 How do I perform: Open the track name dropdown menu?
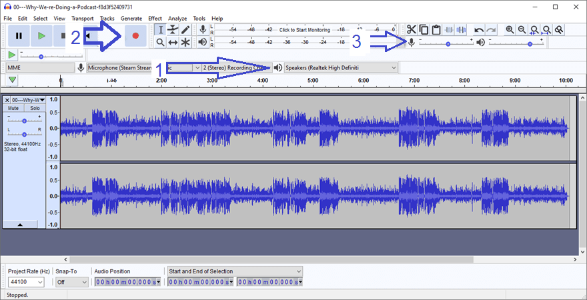pos(29,100)
